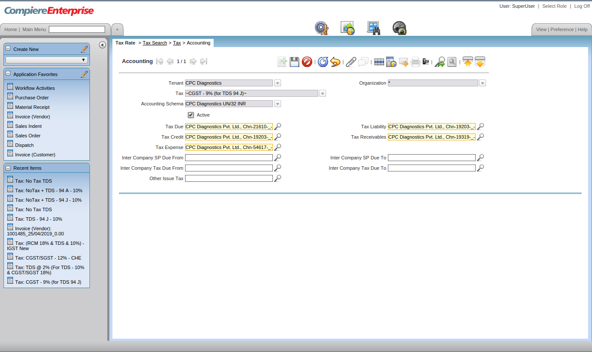Go to next record arrow
The height and width of the screenshot is (352, 592).
[x=193, y=61]
